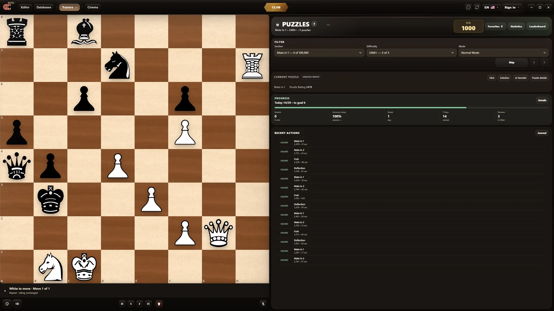Open recent action Deflection rated 3,107
This screenshot has height=311, width=554.
tap(411, 242)
